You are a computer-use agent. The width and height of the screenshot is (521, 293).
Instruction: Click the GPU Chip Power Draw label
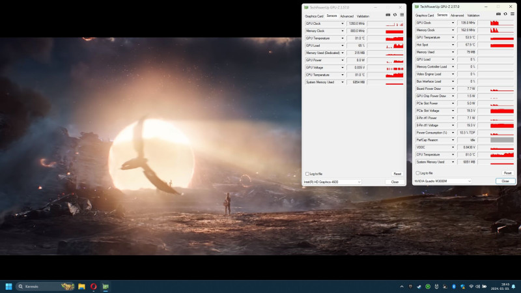point(431,96)
